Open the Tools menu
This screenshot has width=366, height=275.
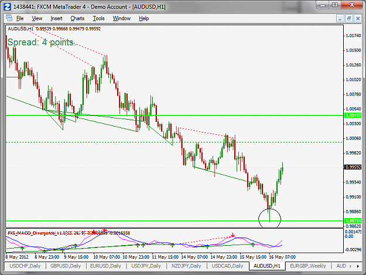pyautogui.click(x=98, y=18)
